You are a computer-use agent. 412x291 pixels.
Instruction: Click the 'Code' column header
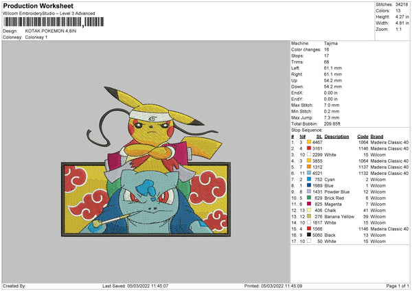(363, 137)
